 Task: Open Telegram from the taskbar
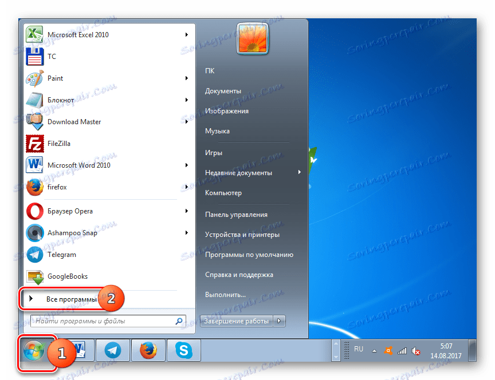(x=113, y=350)
